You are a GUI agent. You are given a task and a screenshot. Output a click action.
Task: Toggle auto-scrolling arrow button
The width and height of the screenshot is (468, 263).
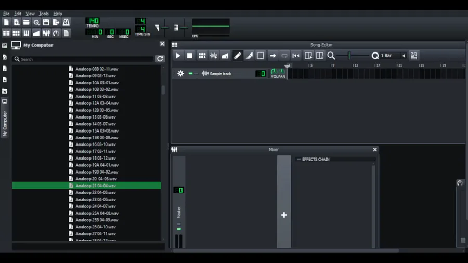(272, 56)
